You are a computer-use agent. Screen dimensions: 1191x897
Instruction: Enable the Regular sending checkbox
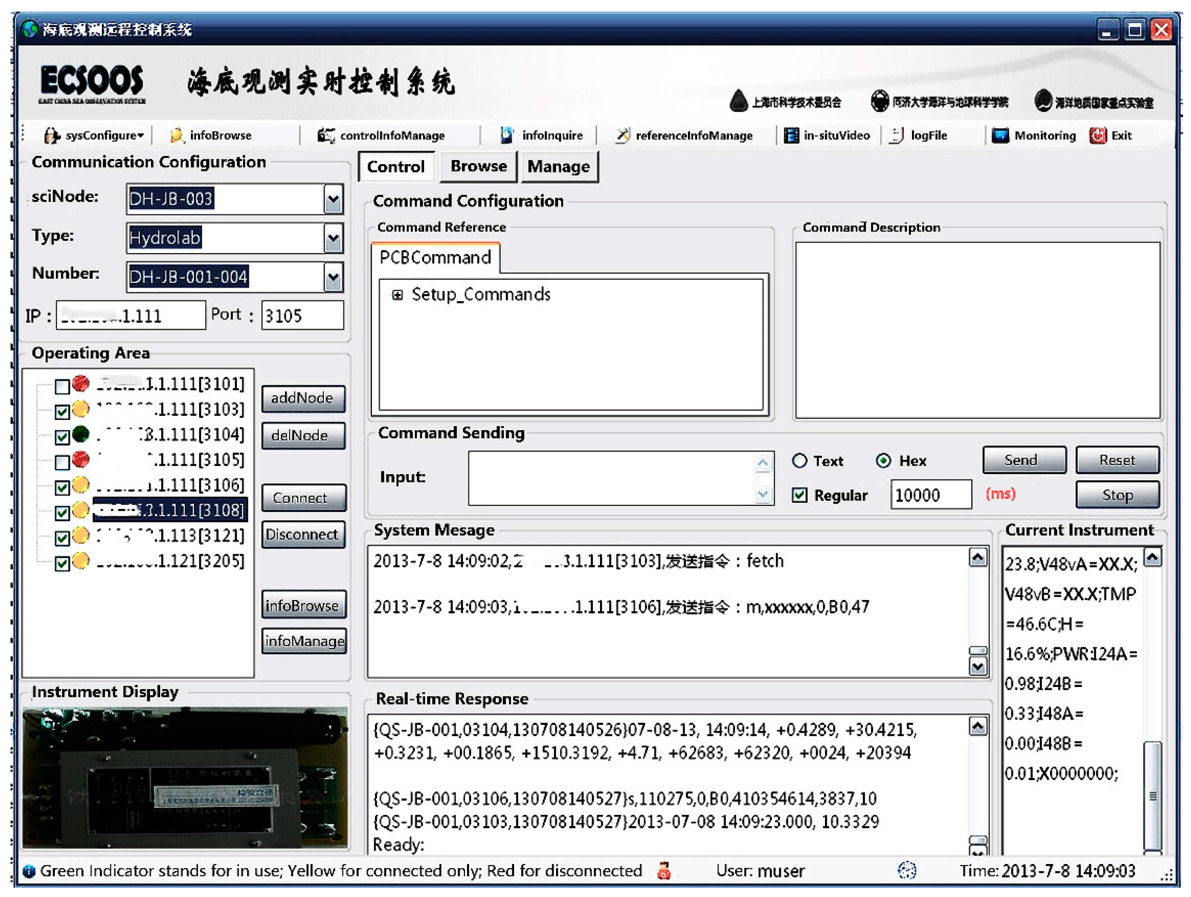tap(801, 495)
